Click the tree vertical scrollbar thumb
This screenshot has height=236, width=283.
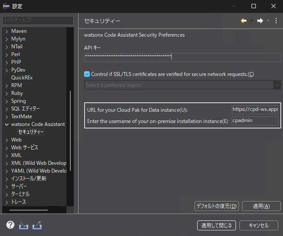pyautogui.click(x=70, y=131)
